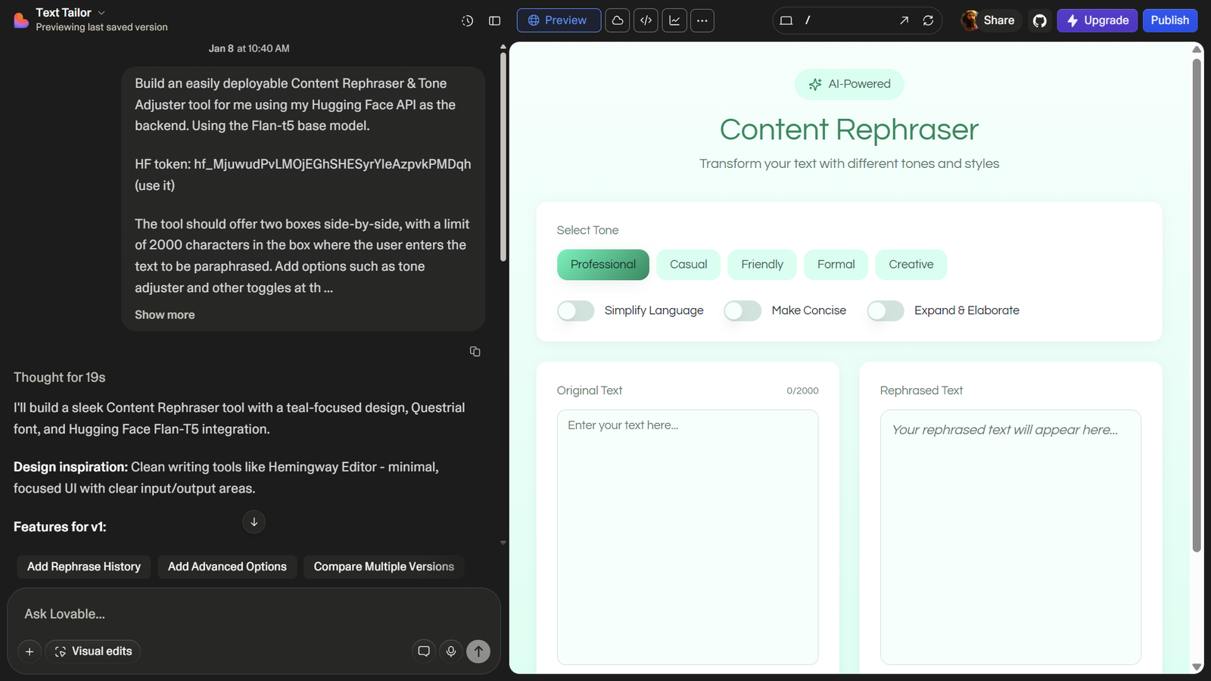Enable the Simplify Language toggle
This screenshot has width=1211, height=681.
coord(576,311)
